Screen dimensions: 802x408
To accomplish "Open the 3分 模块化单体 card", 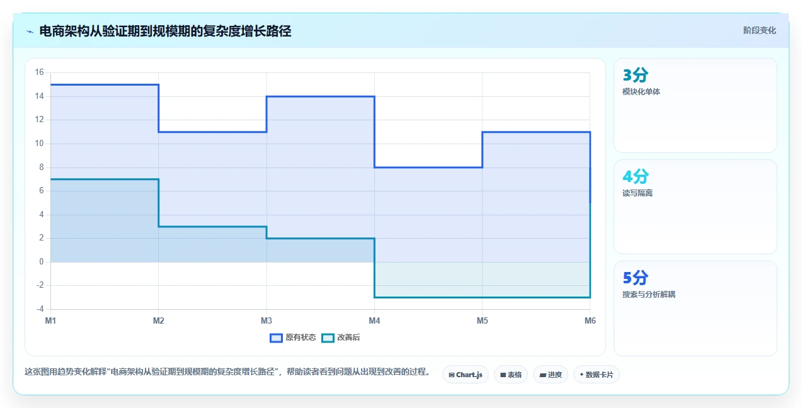I will tap(695, 105).
